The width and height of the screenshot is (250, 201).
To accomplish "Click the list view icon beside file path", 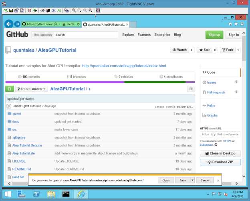I will [x=191, y=89].
